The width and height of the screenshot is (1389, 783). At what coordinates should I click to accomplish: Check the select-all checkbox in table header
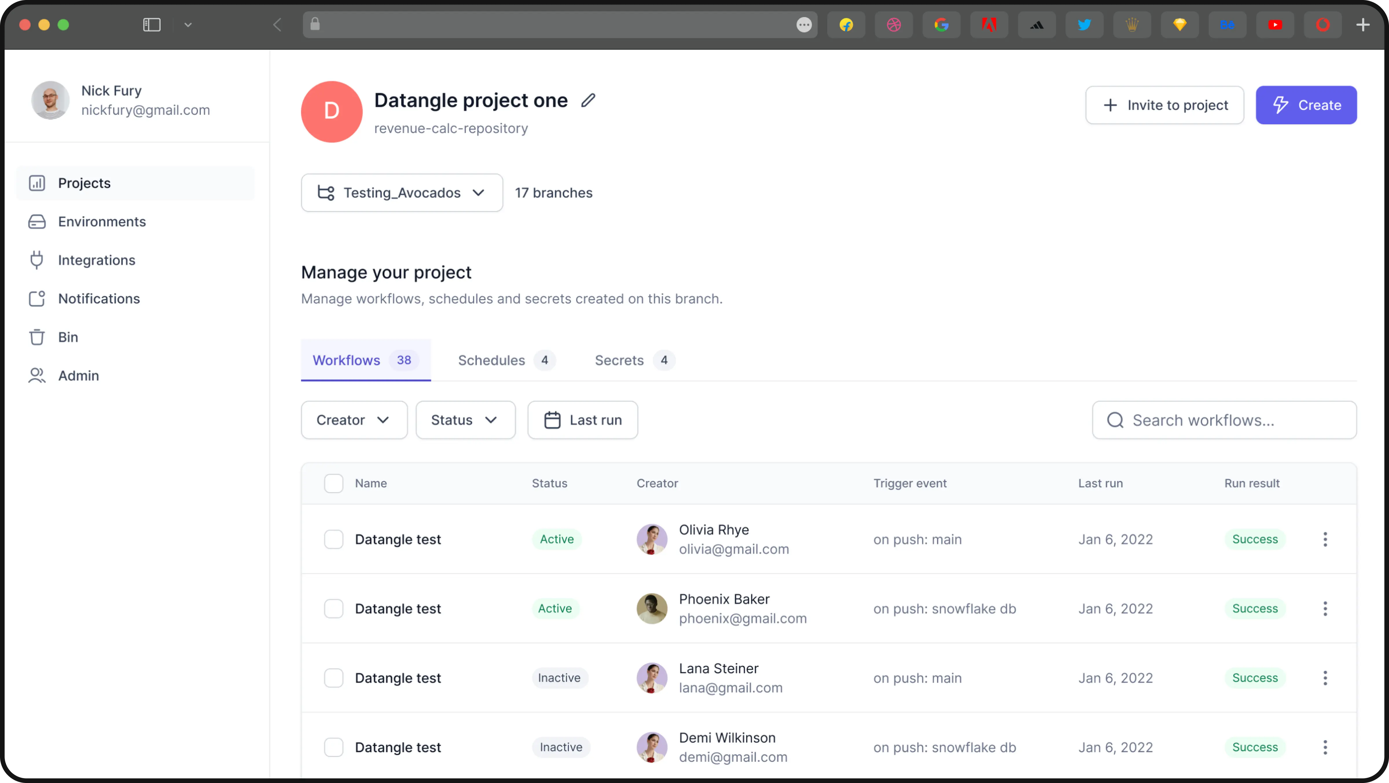[x=333, y=483]
